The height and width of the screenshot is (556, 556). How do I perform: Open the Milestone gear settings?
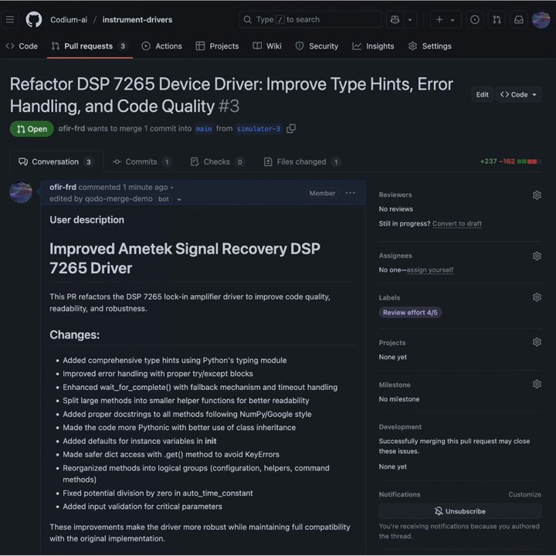click(537, 384)
